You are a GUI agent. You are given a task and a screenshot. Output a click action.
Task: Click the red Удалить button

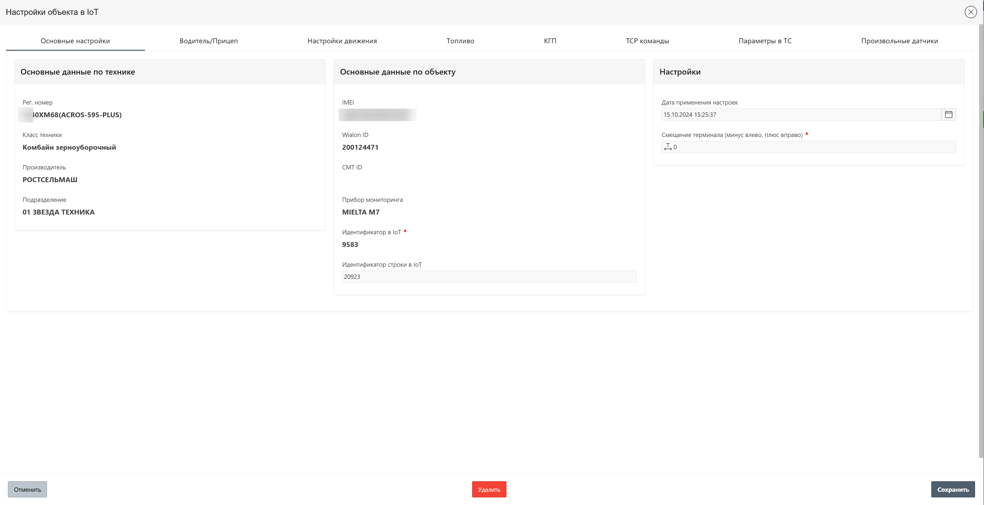pyautogui.click(x=489, y=489)
